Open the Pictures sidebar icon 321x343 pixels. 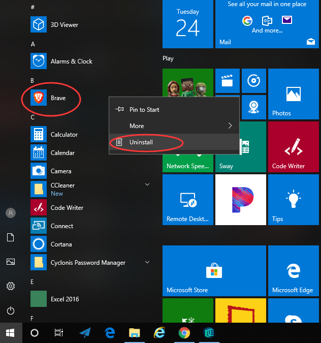[11, 262]
